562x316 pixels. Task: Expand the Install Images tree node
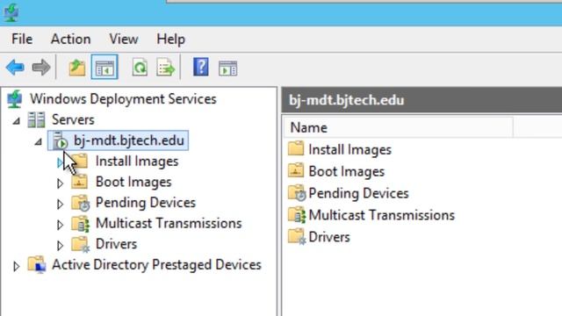[x=60, y=162]
